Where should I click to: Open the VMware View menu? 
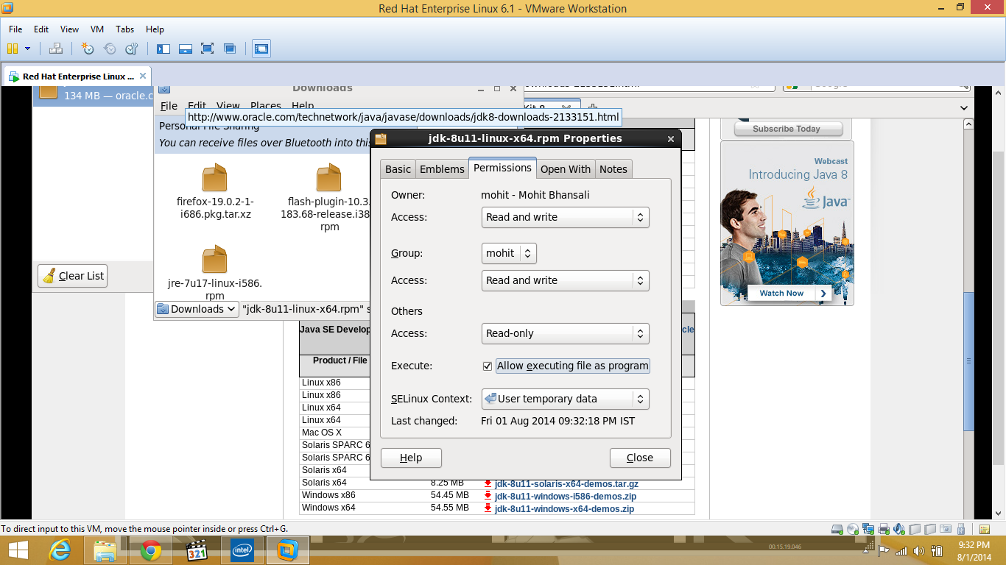point(69,29)
